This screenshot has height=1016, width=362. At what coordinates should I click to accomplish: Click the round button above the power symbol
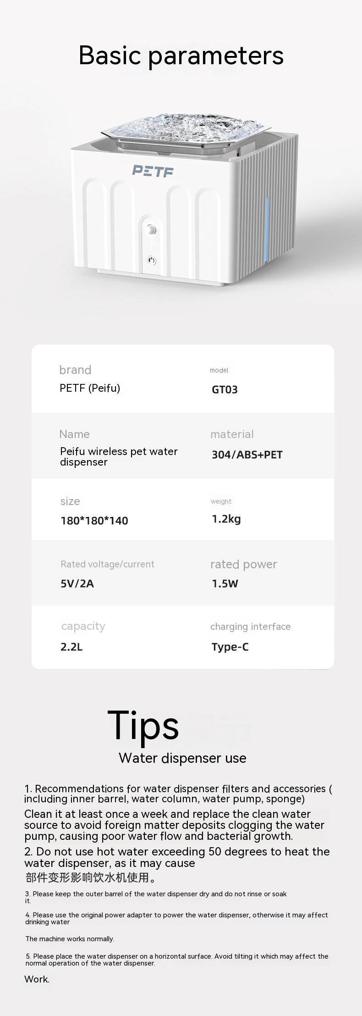pos(152,230)
